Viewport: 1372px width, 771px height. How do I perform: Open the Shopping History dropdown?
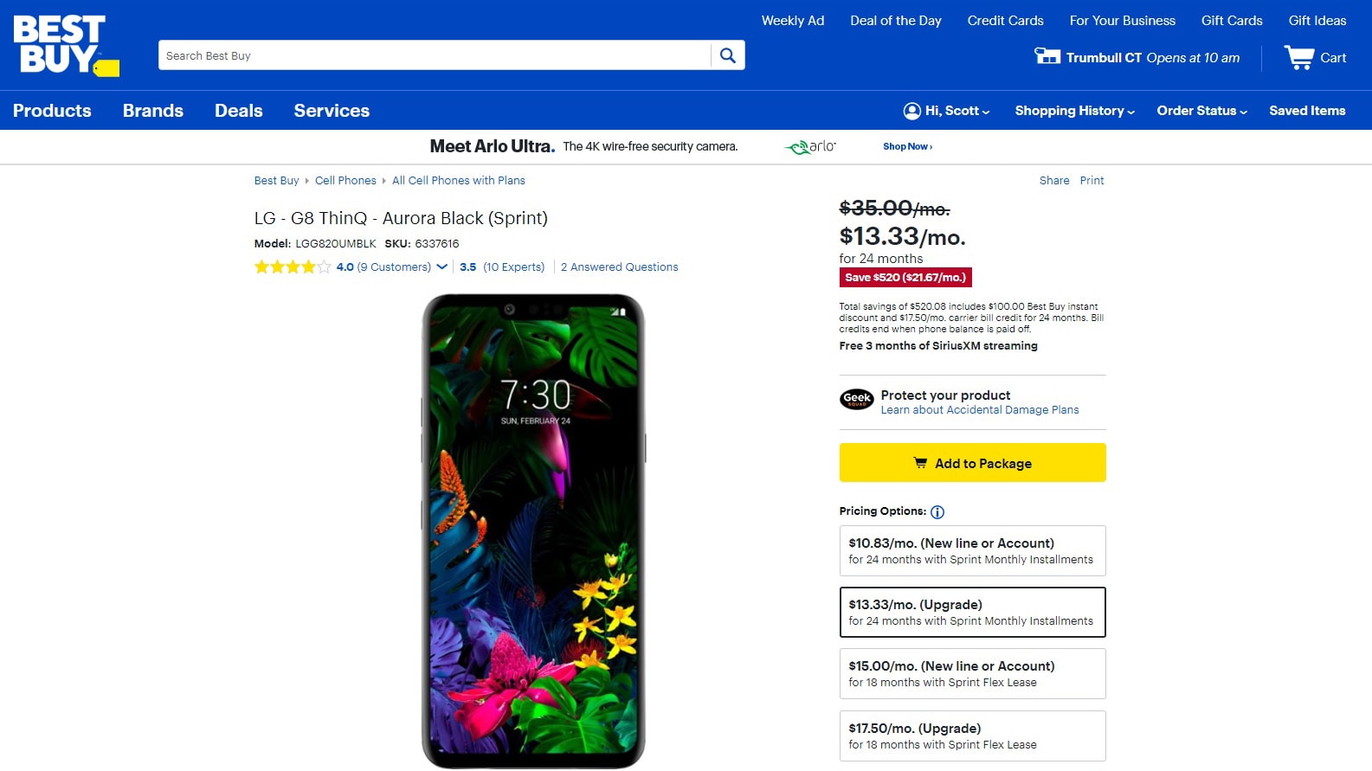[1074, 111]
